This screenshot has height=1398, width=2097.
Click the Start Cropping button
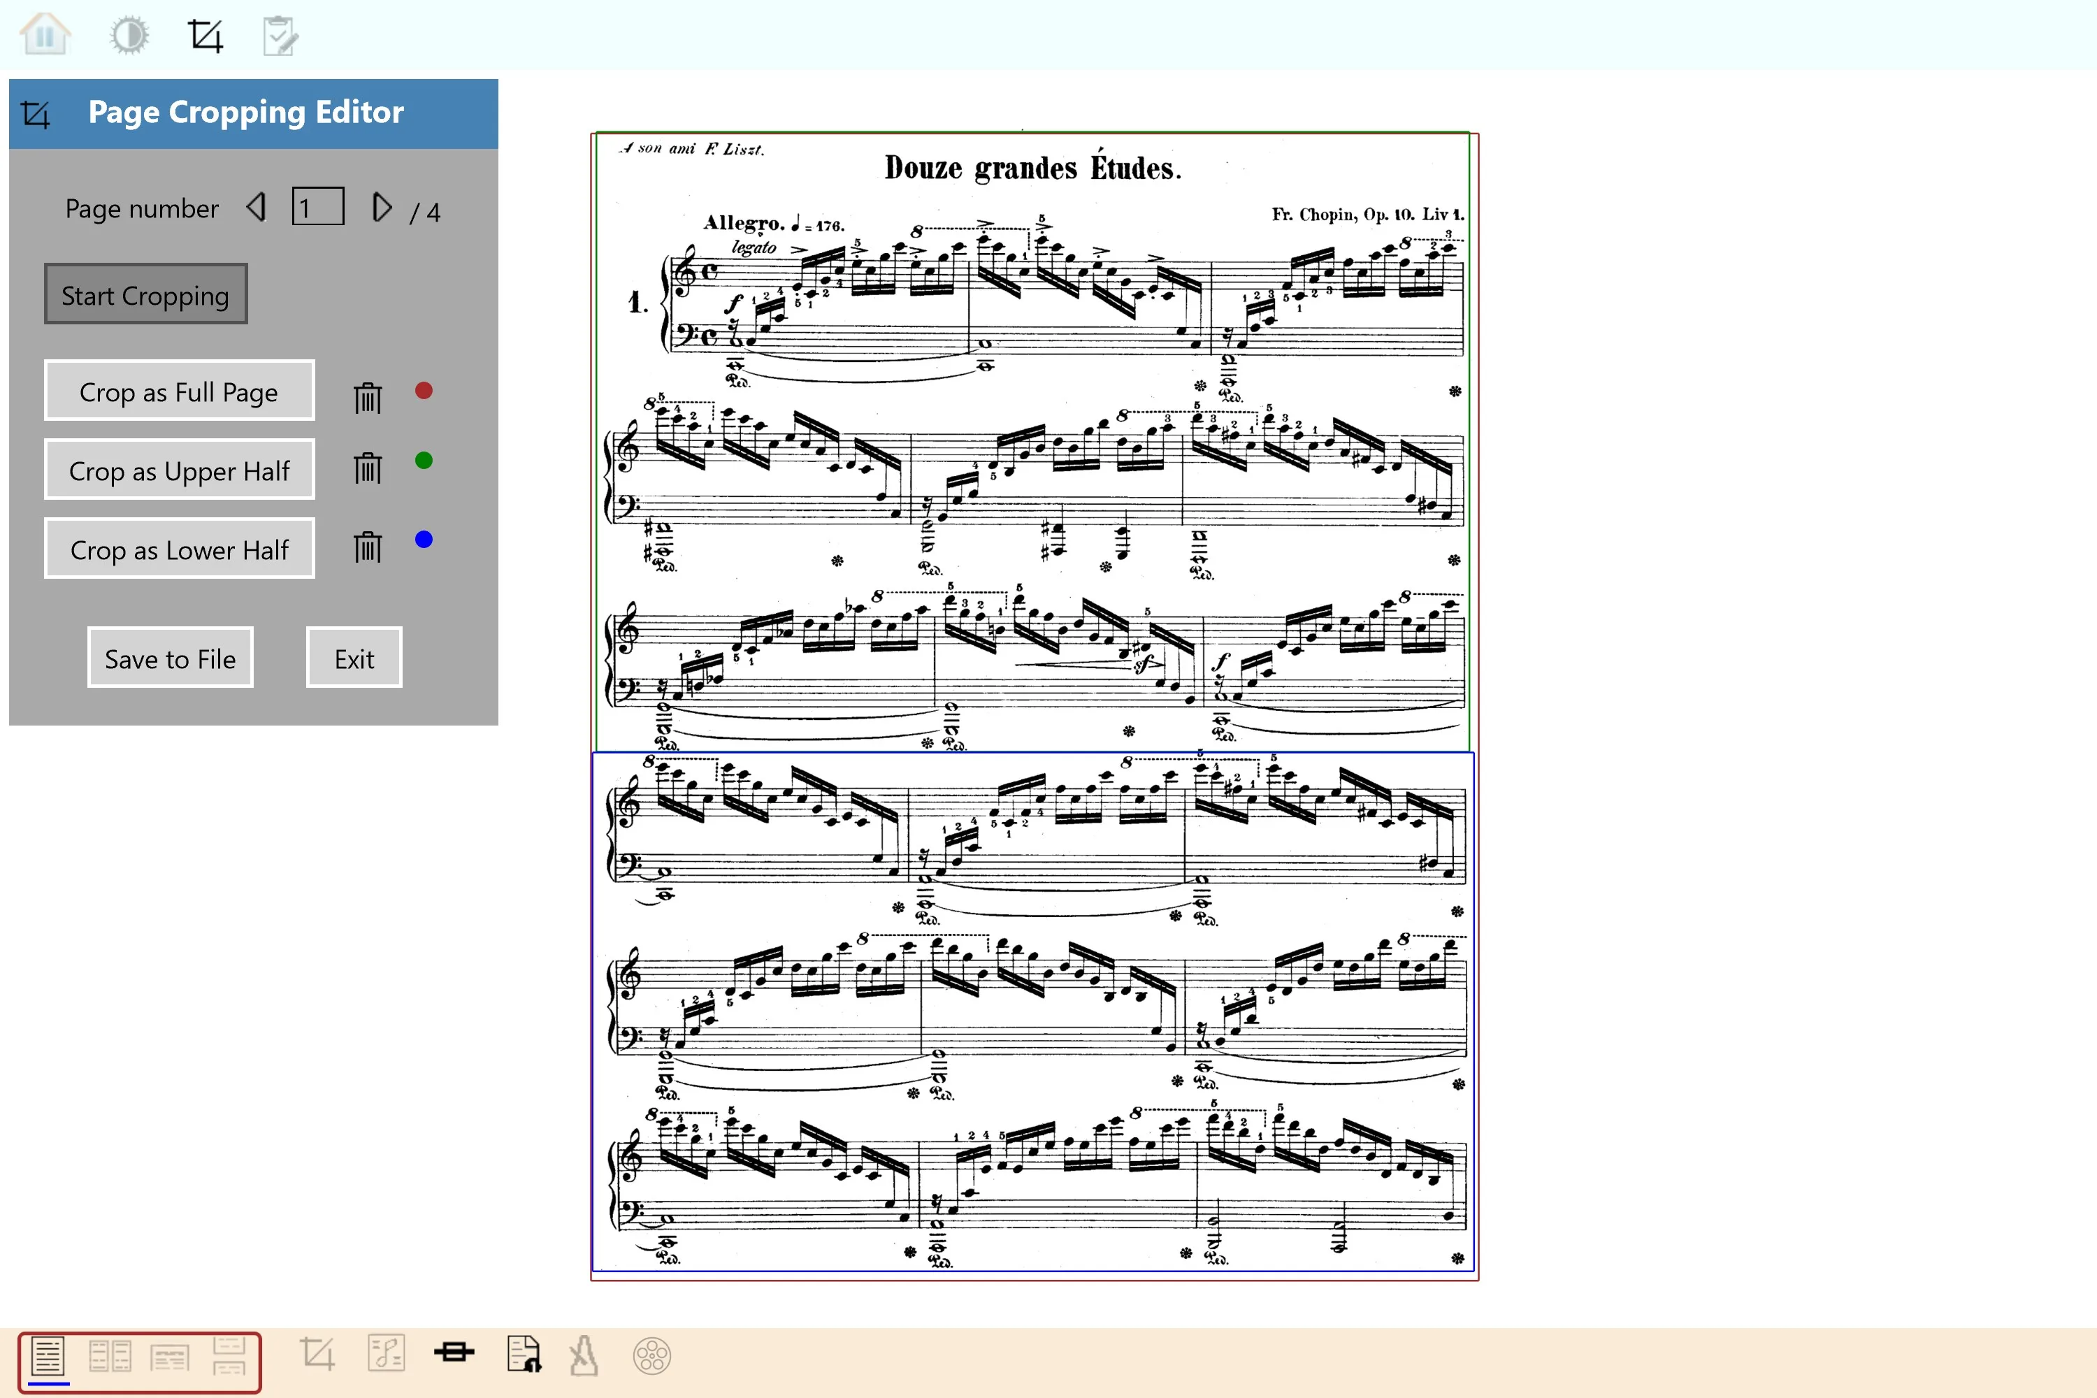(145, 294)
